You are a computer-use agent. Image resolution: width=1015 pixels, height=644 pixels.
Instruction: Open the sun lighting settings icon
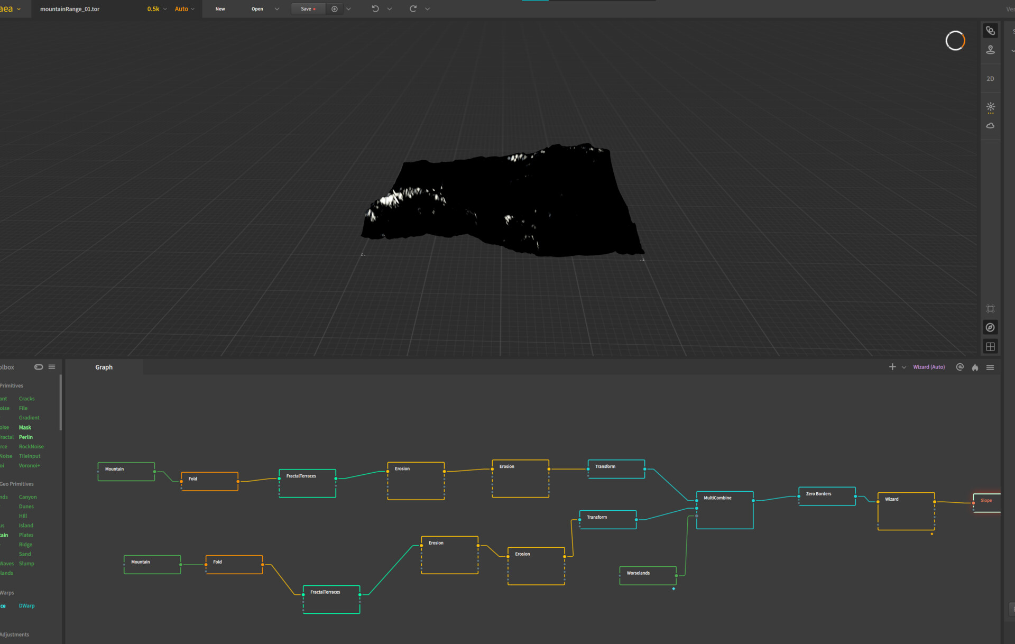click(x=990, y=107)
